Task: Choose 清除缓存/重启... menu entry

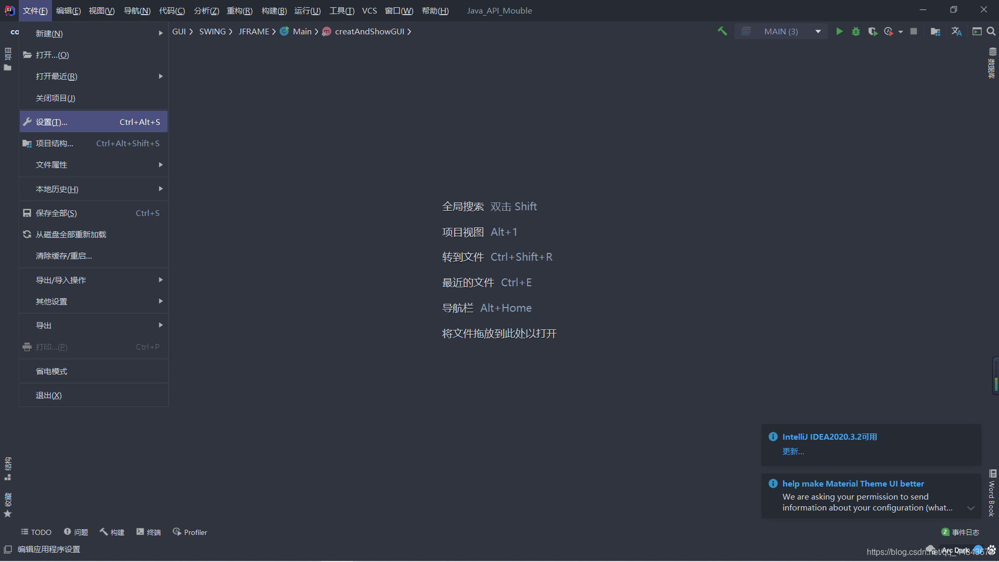Action: (x=94, y=256)
